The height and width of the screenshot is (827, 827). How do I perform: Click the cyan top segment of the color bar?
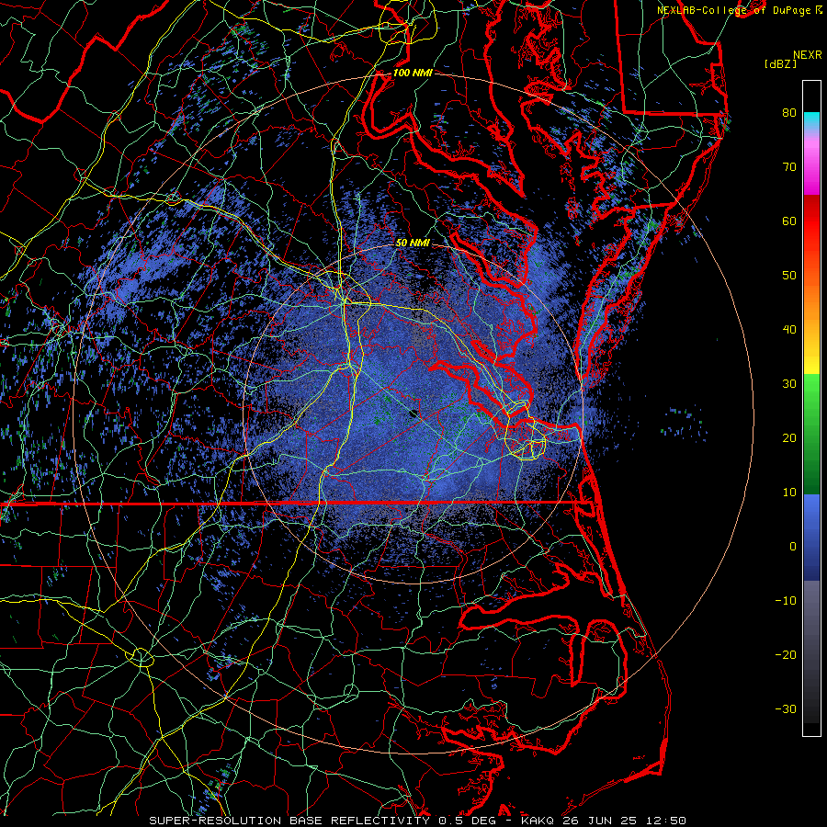tap(811, 121)
